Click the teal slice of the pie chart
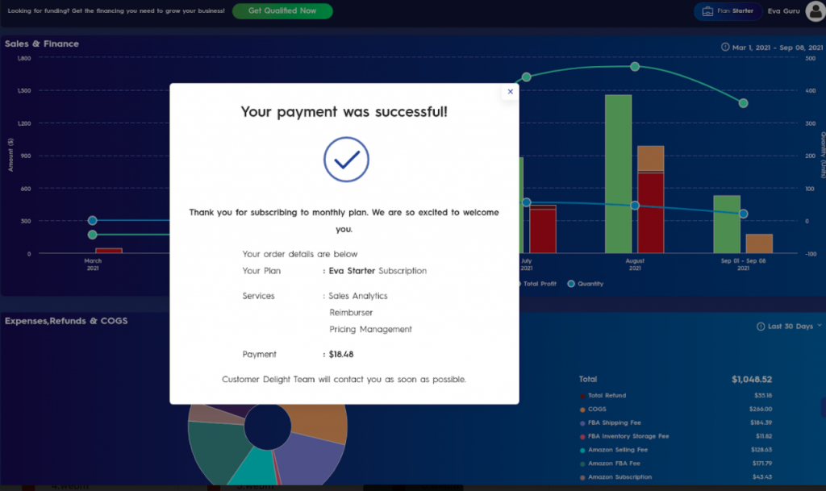This screenshot has width=826, height=491. [256, 466]
